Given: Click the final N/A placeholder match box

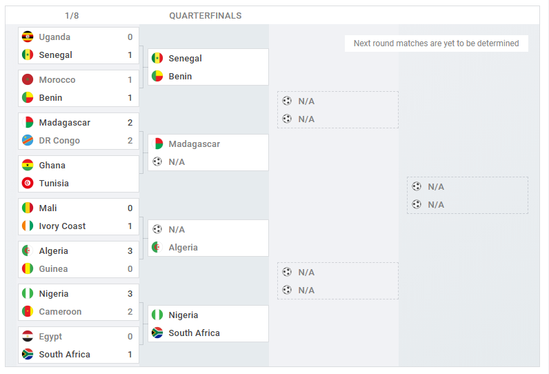Looking at the screenshot, I should point(468,195).
